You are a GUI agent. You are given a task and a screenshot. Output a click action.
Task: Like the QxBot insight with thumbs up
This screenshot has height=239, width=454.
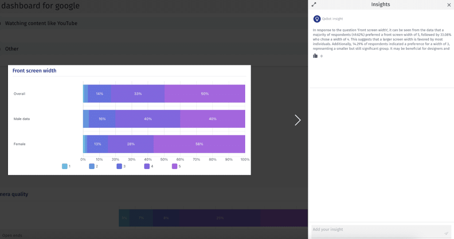tap(315, 56)
